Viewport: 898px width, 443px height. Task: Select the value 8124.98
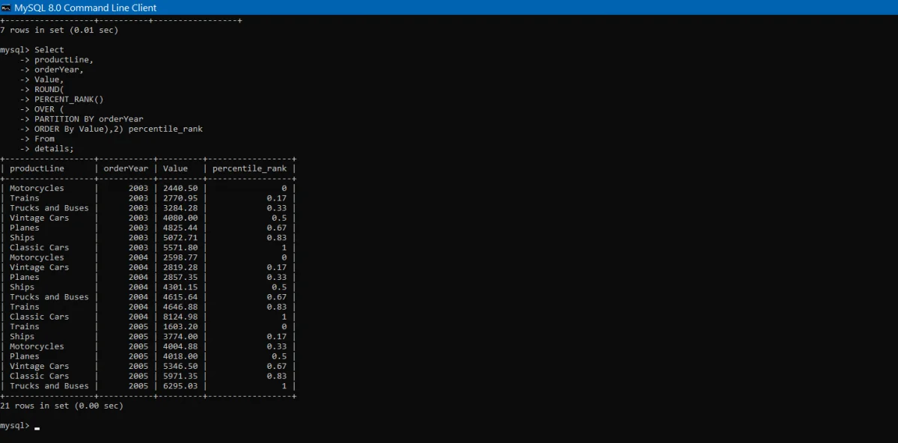[x=180, y=317]
